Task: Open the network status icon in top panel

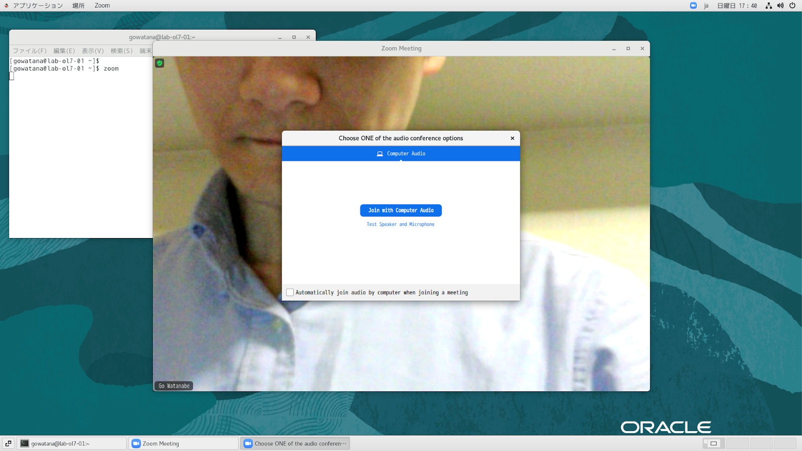Action: pyautogui.click(x=768, y=6)
